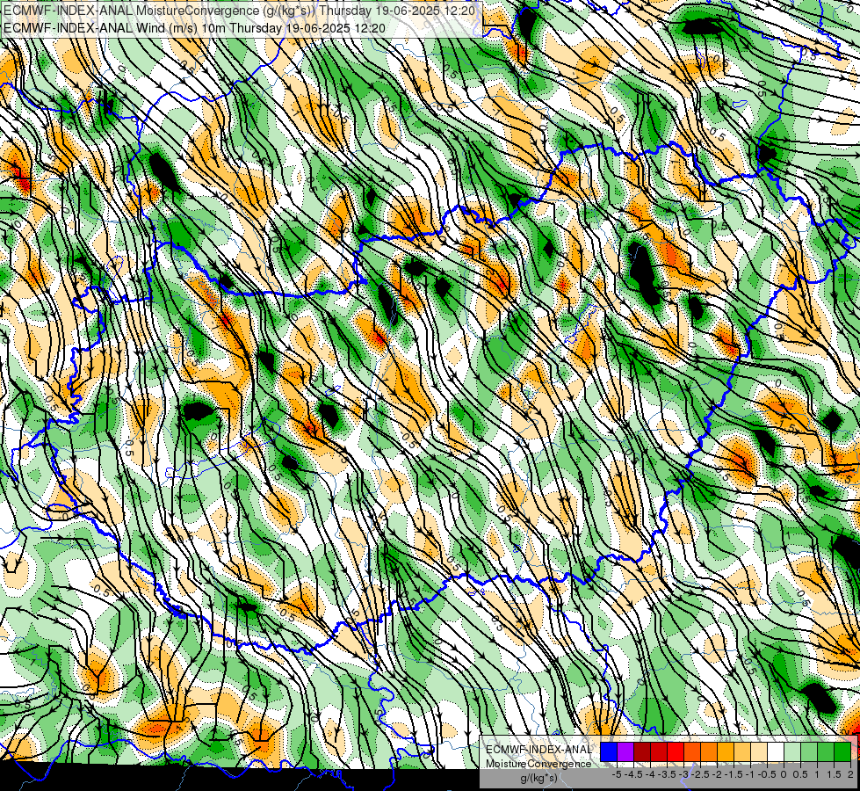This screenshot has width=860, height=791.
Task: Click the legend tick value '-4'
Action: tap(650, 774)
